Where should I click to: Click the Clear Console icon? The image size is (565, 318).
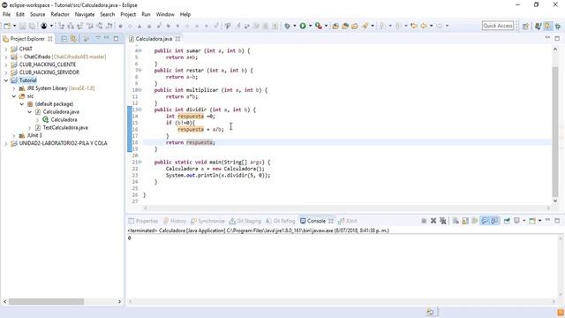click(x=456, y=221)
